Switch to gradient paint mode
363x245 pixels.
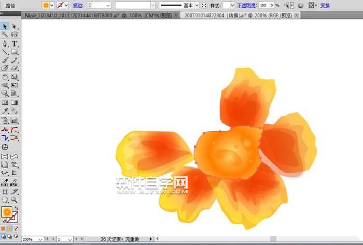click(9, 228)
